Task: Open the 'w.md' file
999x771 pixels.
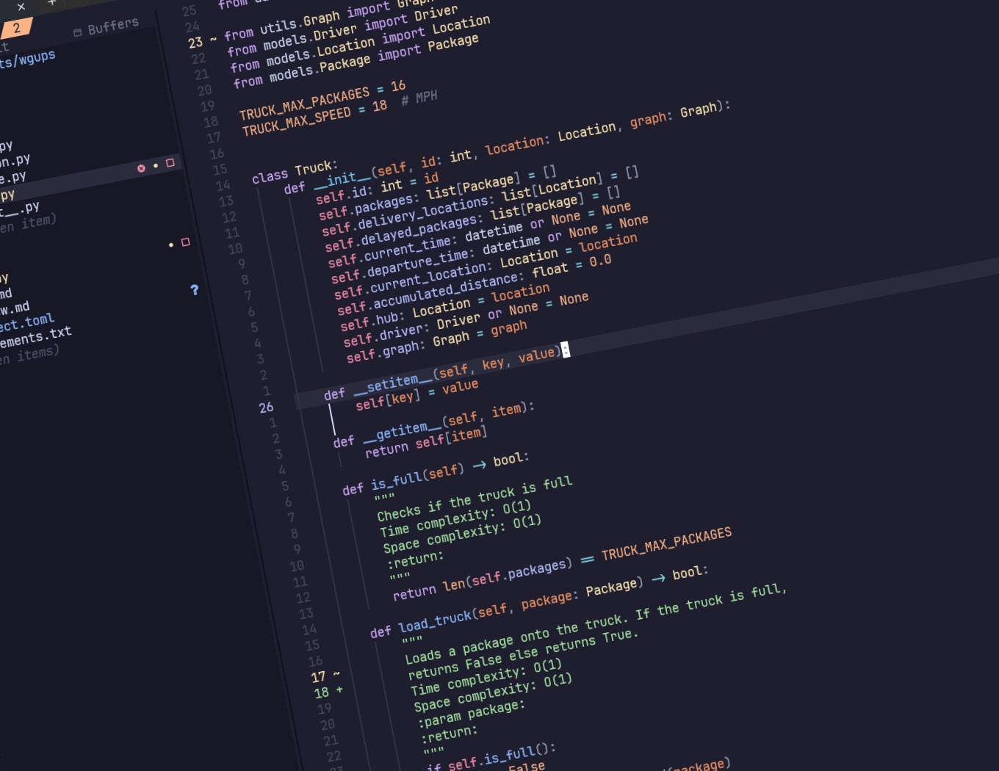Action: 15,308
